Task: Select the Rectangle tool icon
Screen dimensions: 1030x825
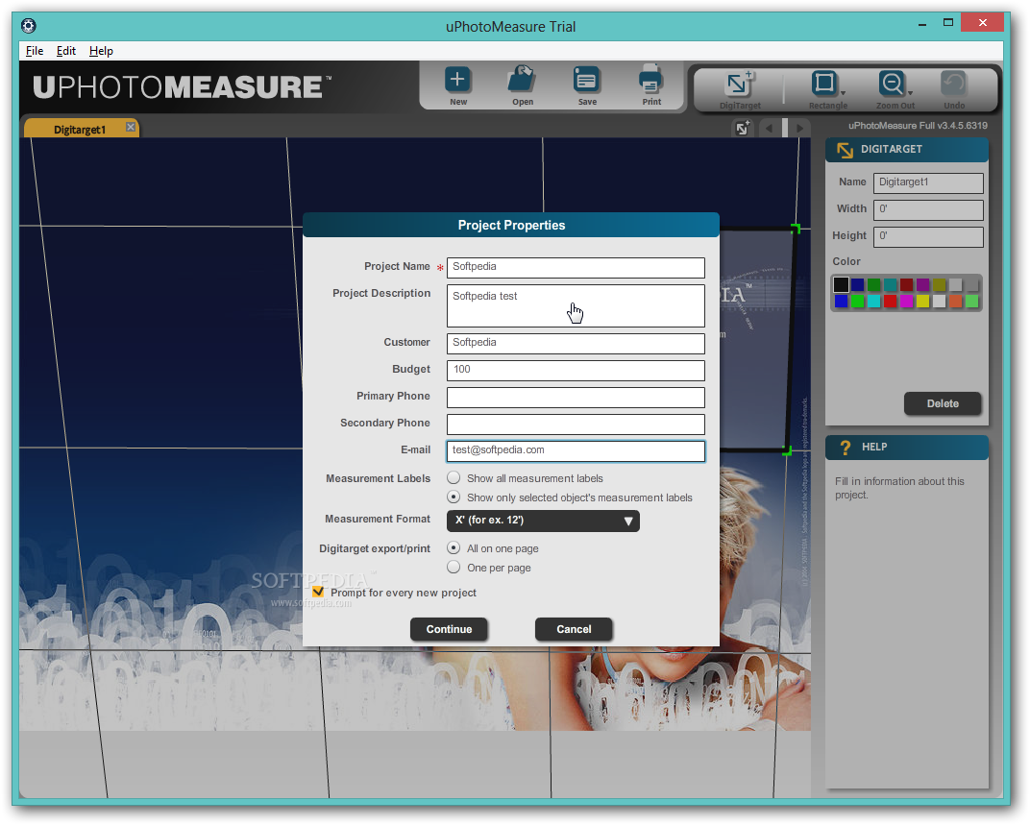Action: (x=823, y=84)
